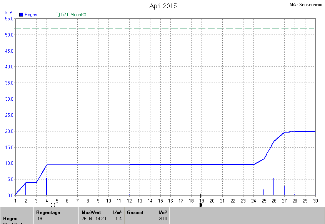This screenshot has height=224, width=325.
Task: Toggle the 52.0 Monat-# legend box
Action: pyautogui.click(x=58, y=15)
